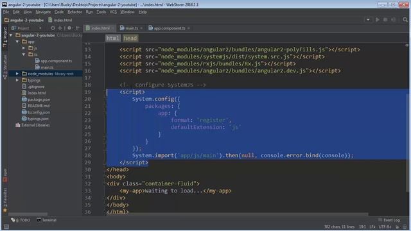Screen dimensions: 411x231
Task: Click the html breadcrumb tag
Action: pos(113,38)
